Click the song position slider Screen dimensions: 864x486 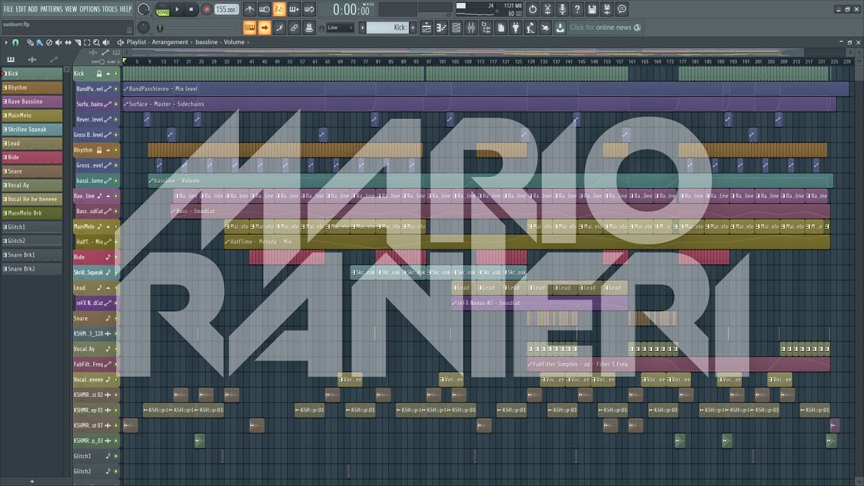tap(197, 28)
